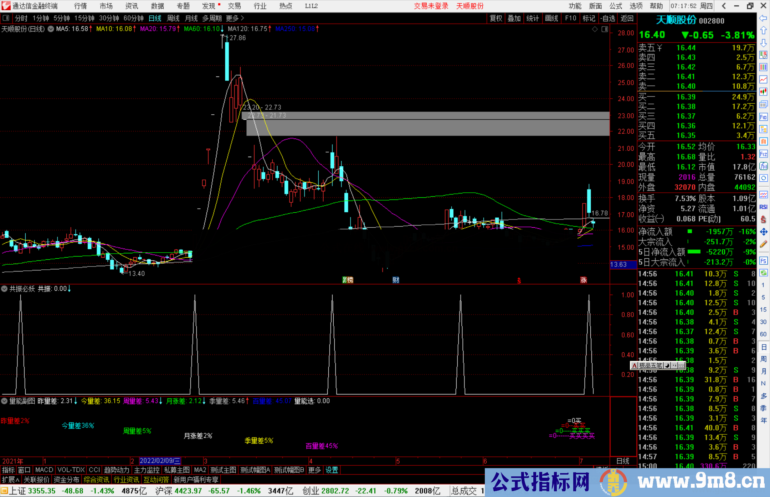Switch to the MACD indicator tab

pyautogui.click(x=44, y=470)
